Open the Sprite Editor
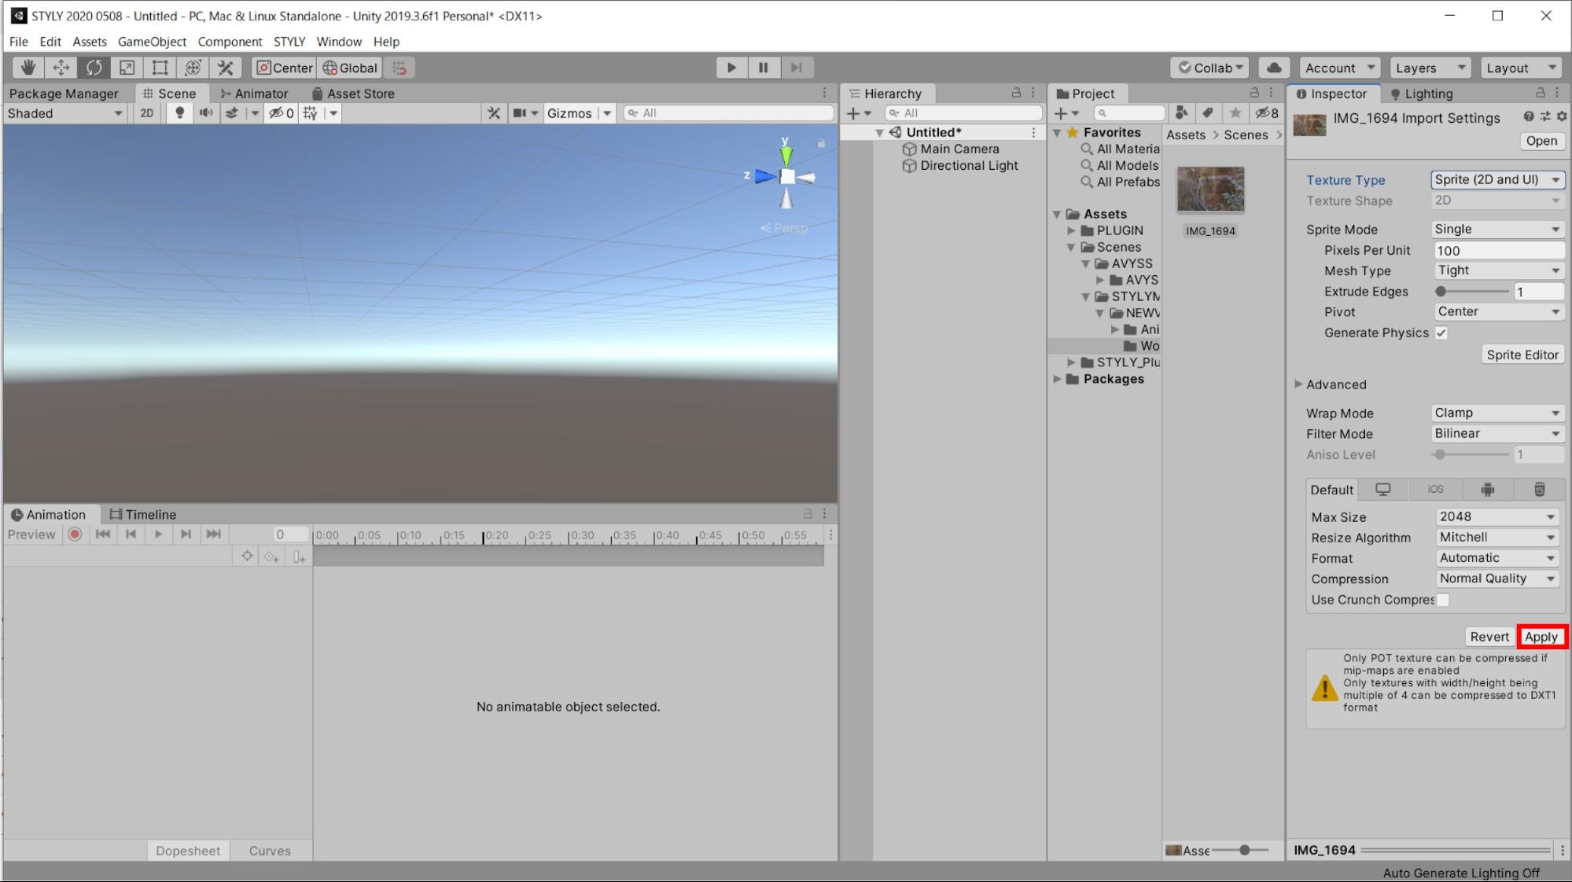The image size is (1572, 882). (1522, 355)
